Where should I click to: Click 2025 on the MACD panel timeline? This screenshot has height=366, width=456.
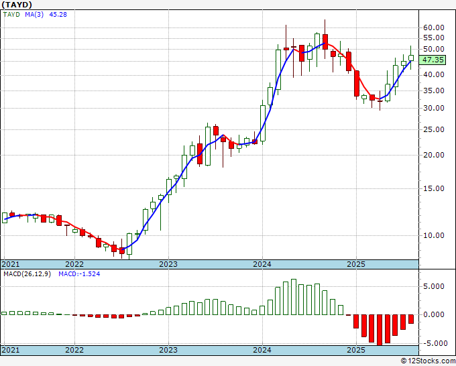(x=356, y=350)
